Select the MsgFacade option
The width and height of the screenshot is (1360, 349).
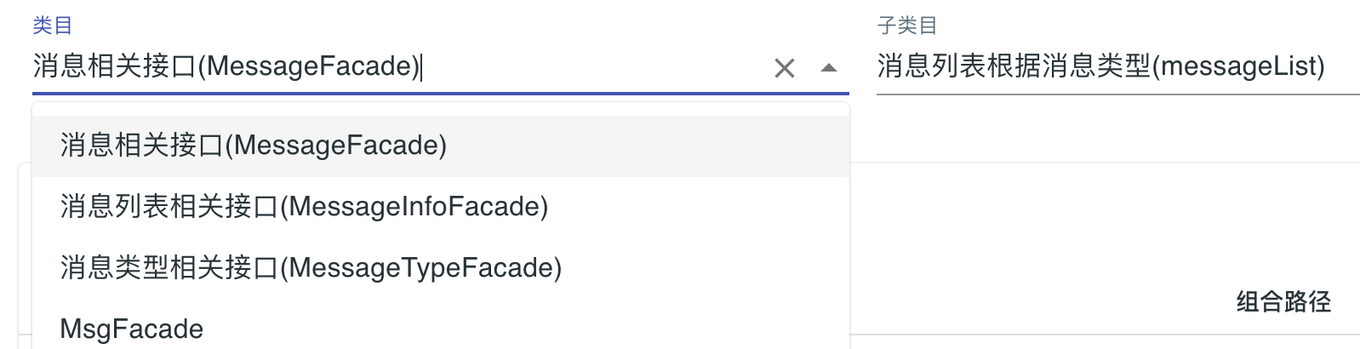pyautogui.click(x=132, y=329)
